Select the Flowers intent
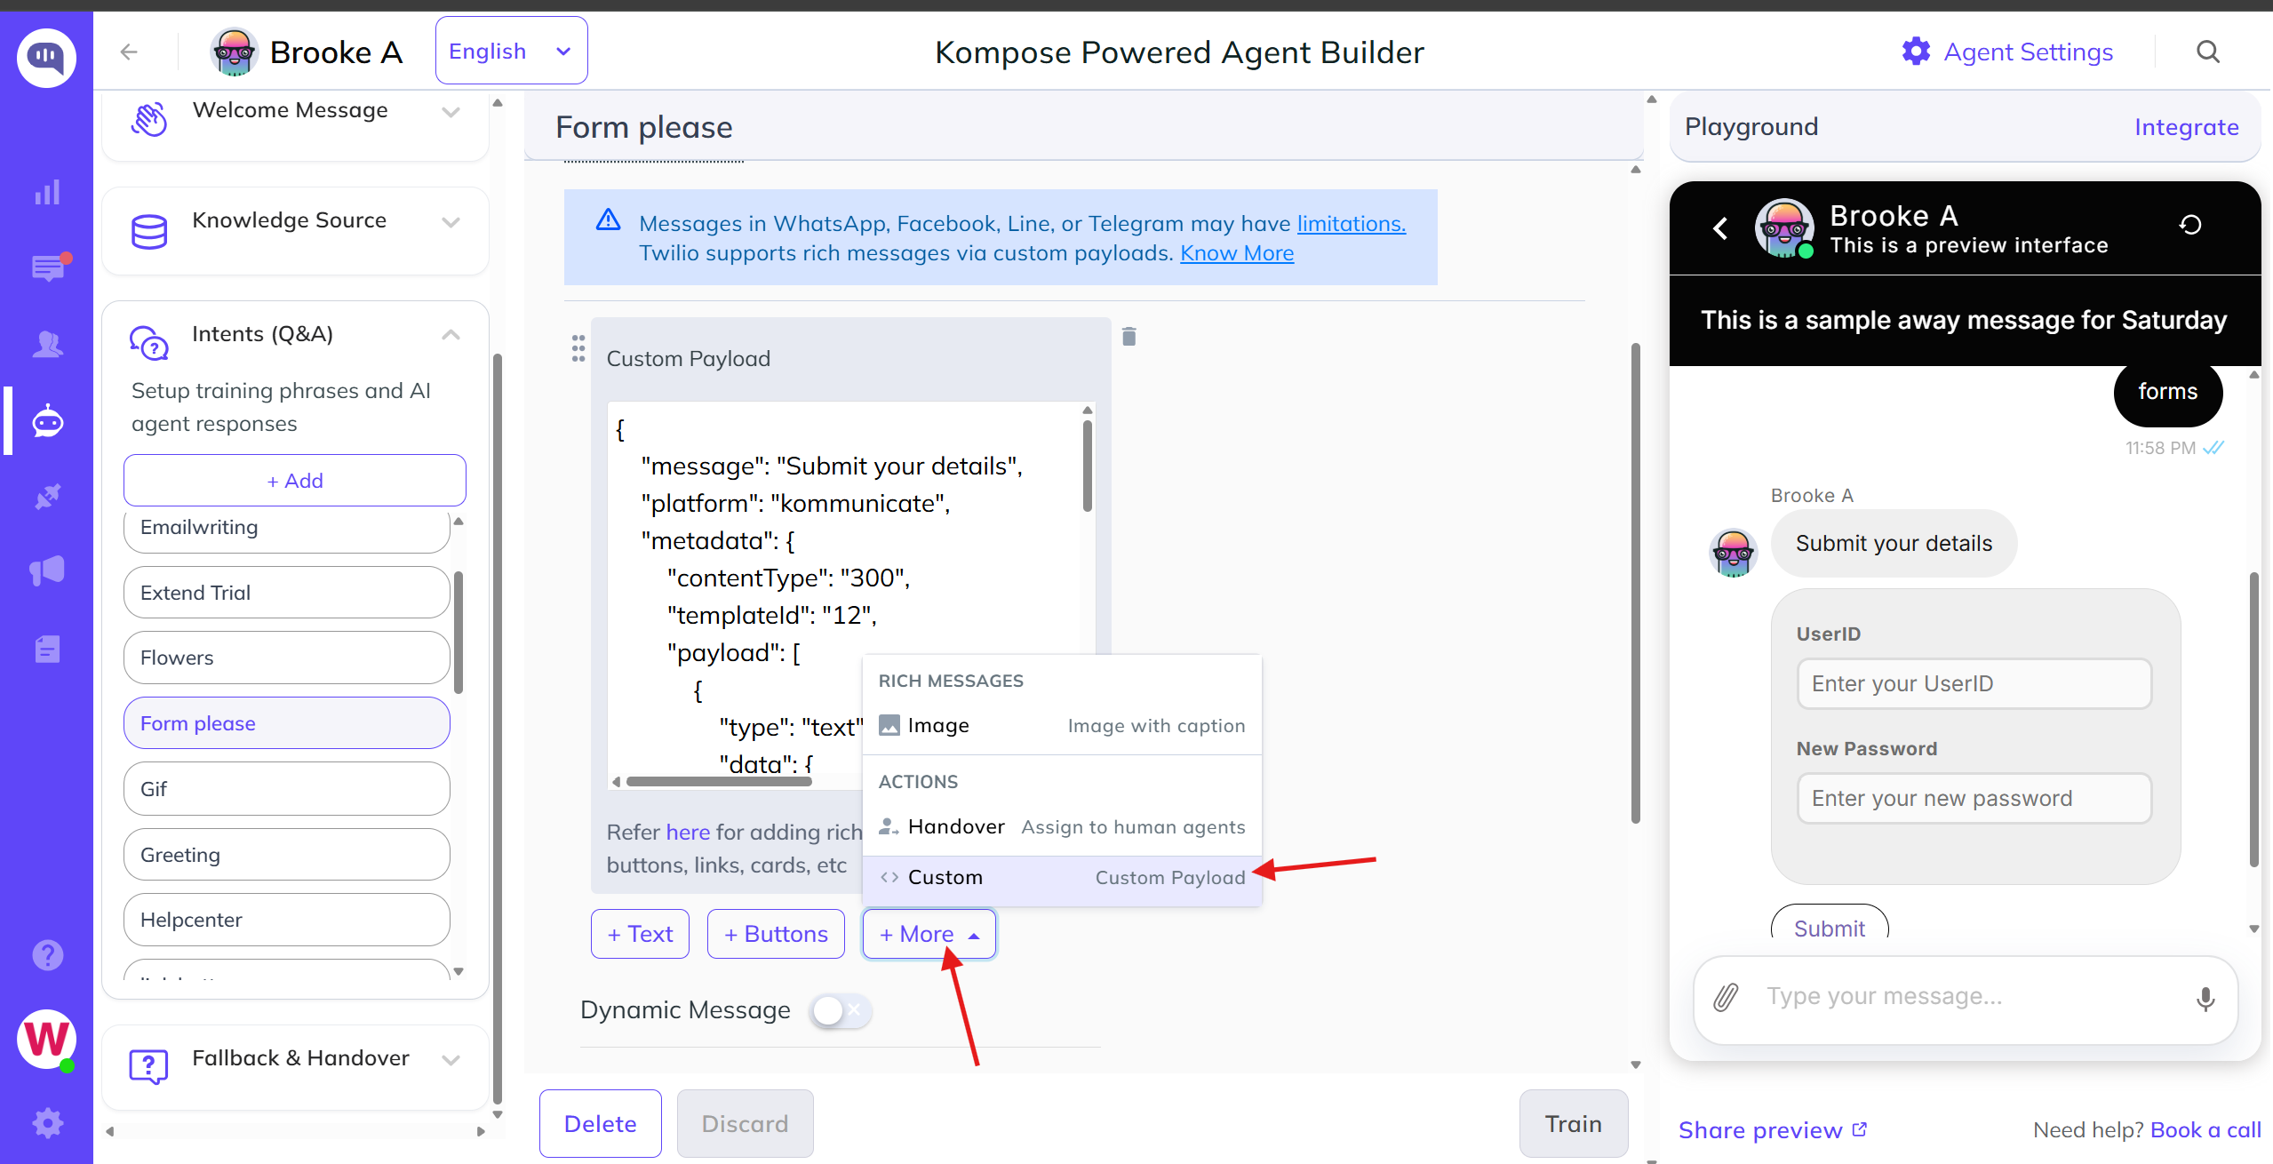The image size is (2273, 1164). point(286,658)
